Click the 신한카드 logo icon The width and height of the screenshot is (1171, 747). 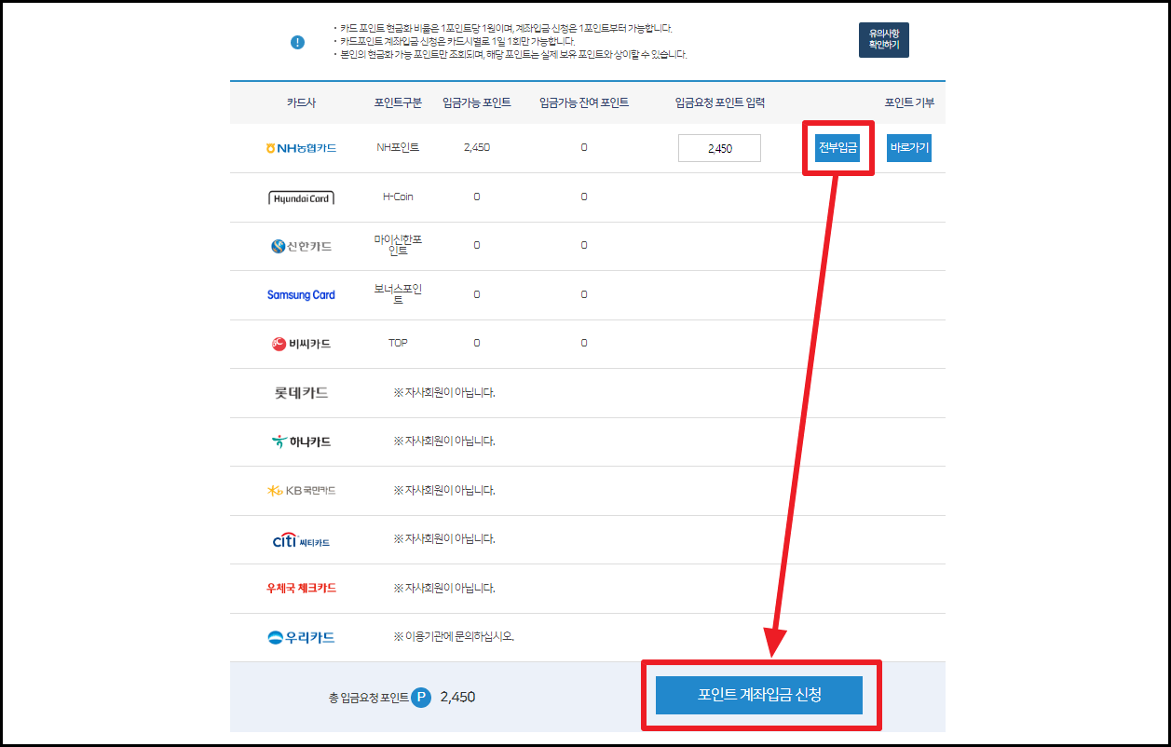point(301,246)
